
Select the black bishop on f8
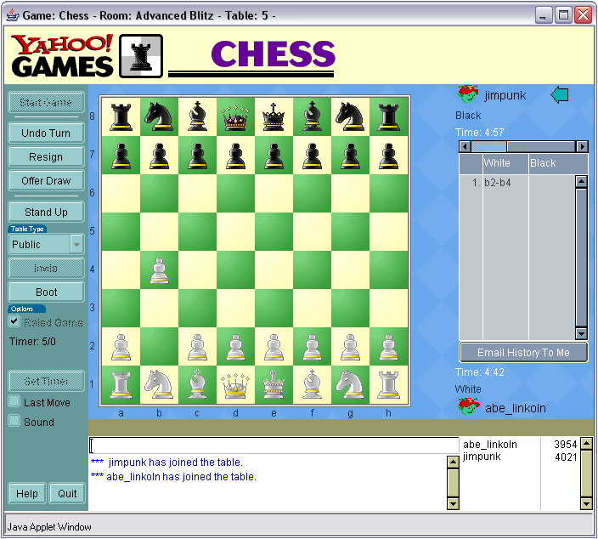pos(312,116)
